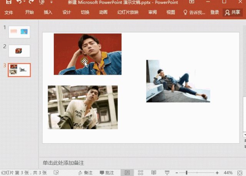246x176 pixels.
Task: Select the picture of man in white shirt
Action: (x=83, y=107)
